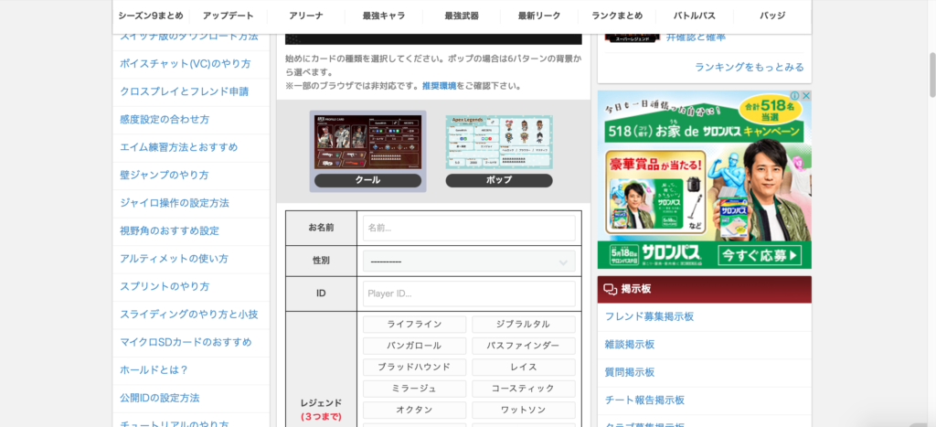Click the ad info icon on the Salonpas banner
The width and height of the screenshot is (936, 427).
click(794, 96)
